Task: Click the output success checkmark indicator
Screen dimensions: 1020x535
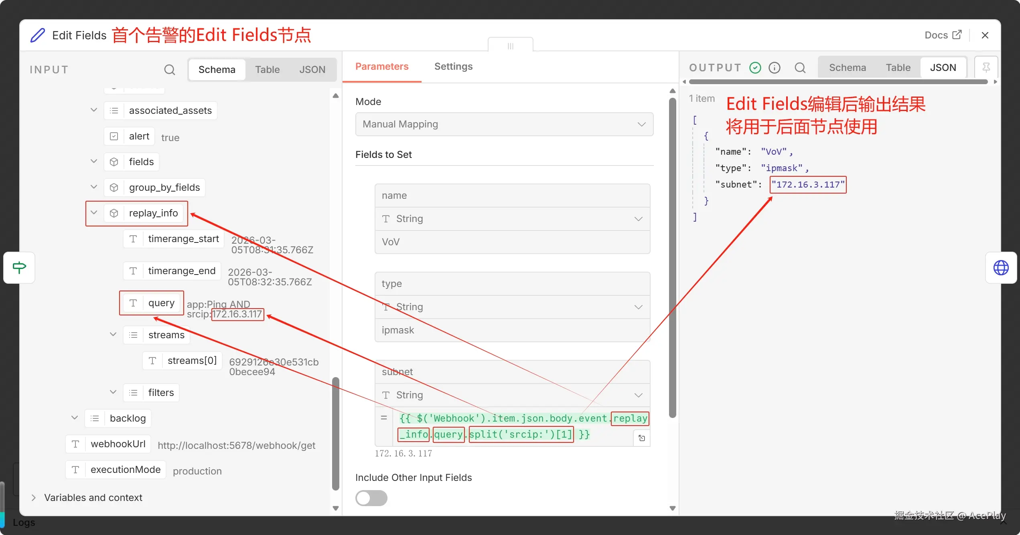Action: coord(755,68)
